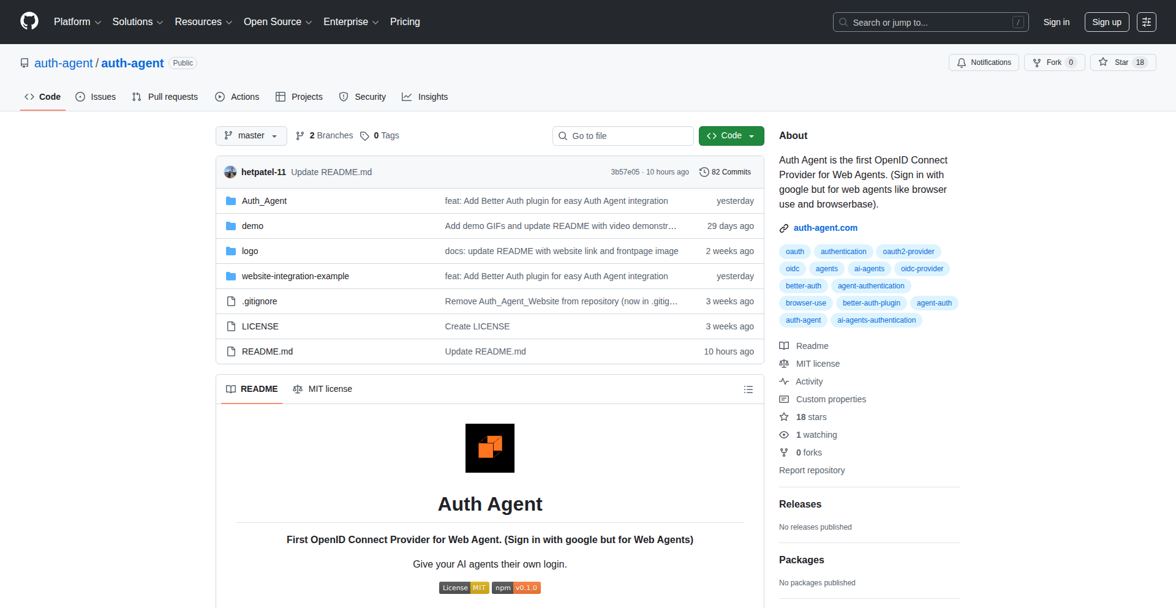
Task: Open the Auth_Agent folder icon
Action: [231, 201]
